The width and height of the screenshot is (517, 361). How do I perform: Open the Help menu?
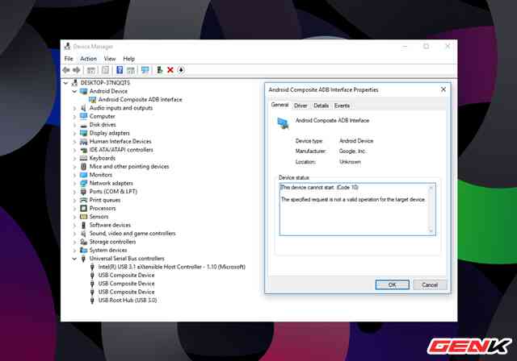129,59
